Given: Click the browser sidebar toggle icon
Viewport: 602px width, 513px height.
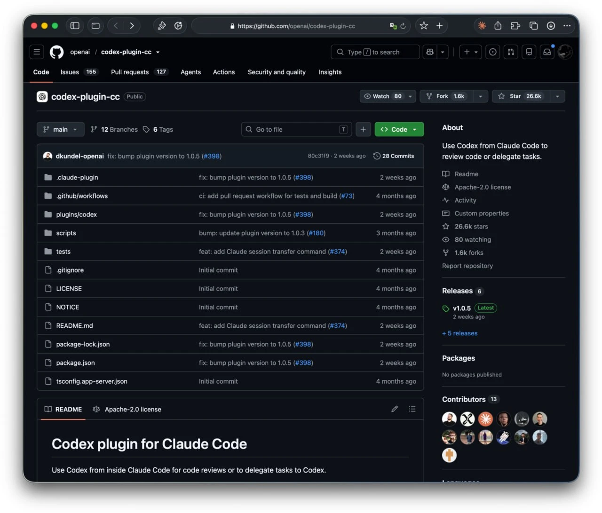Looking at the screenshot, I should pyautogui.click(x=75, y=26).
